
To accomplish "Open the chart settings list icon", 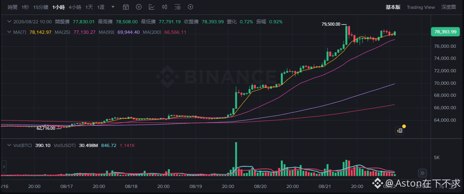I will [x=178, y=7].
